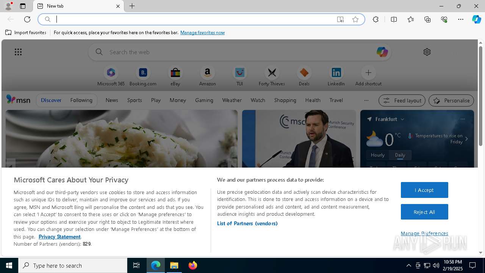The height and width of the screenshot is (273, 485).
Task: Open page settings gear icon
Action: [x=427, y=52]
